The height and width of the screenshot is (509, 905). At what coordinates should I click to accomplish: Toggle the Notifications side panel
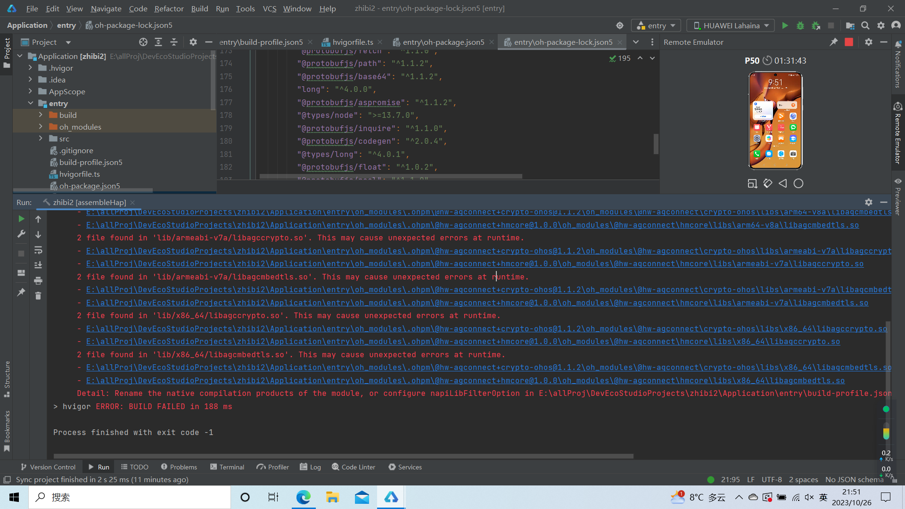point(897,65)
